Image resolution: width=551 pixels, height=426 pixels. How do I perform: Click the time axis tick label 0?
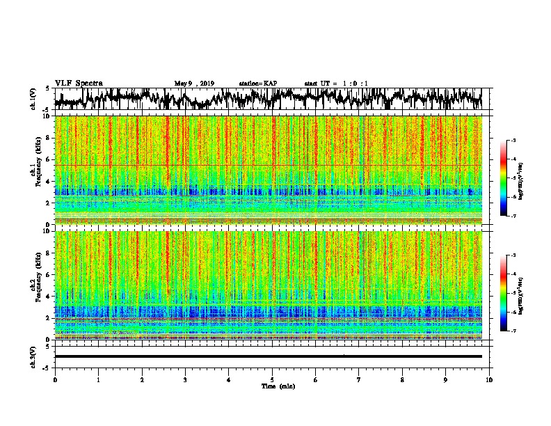pos(55,380)
